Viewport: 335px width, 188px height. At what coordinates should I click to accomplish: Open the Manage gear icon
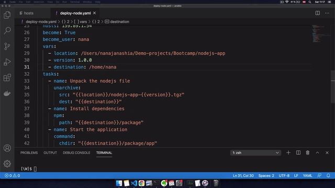[7, 163]
